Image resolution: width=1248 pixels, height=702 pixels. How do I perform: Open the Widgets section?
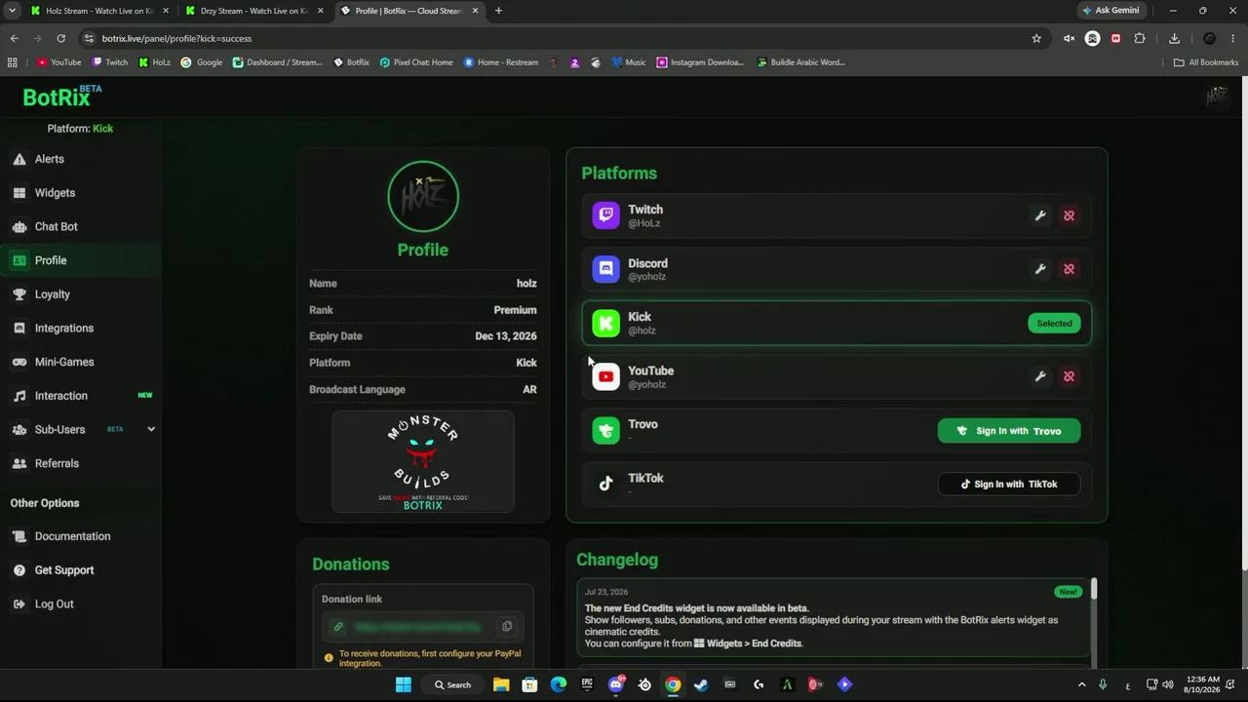click(x=81, y=193)
